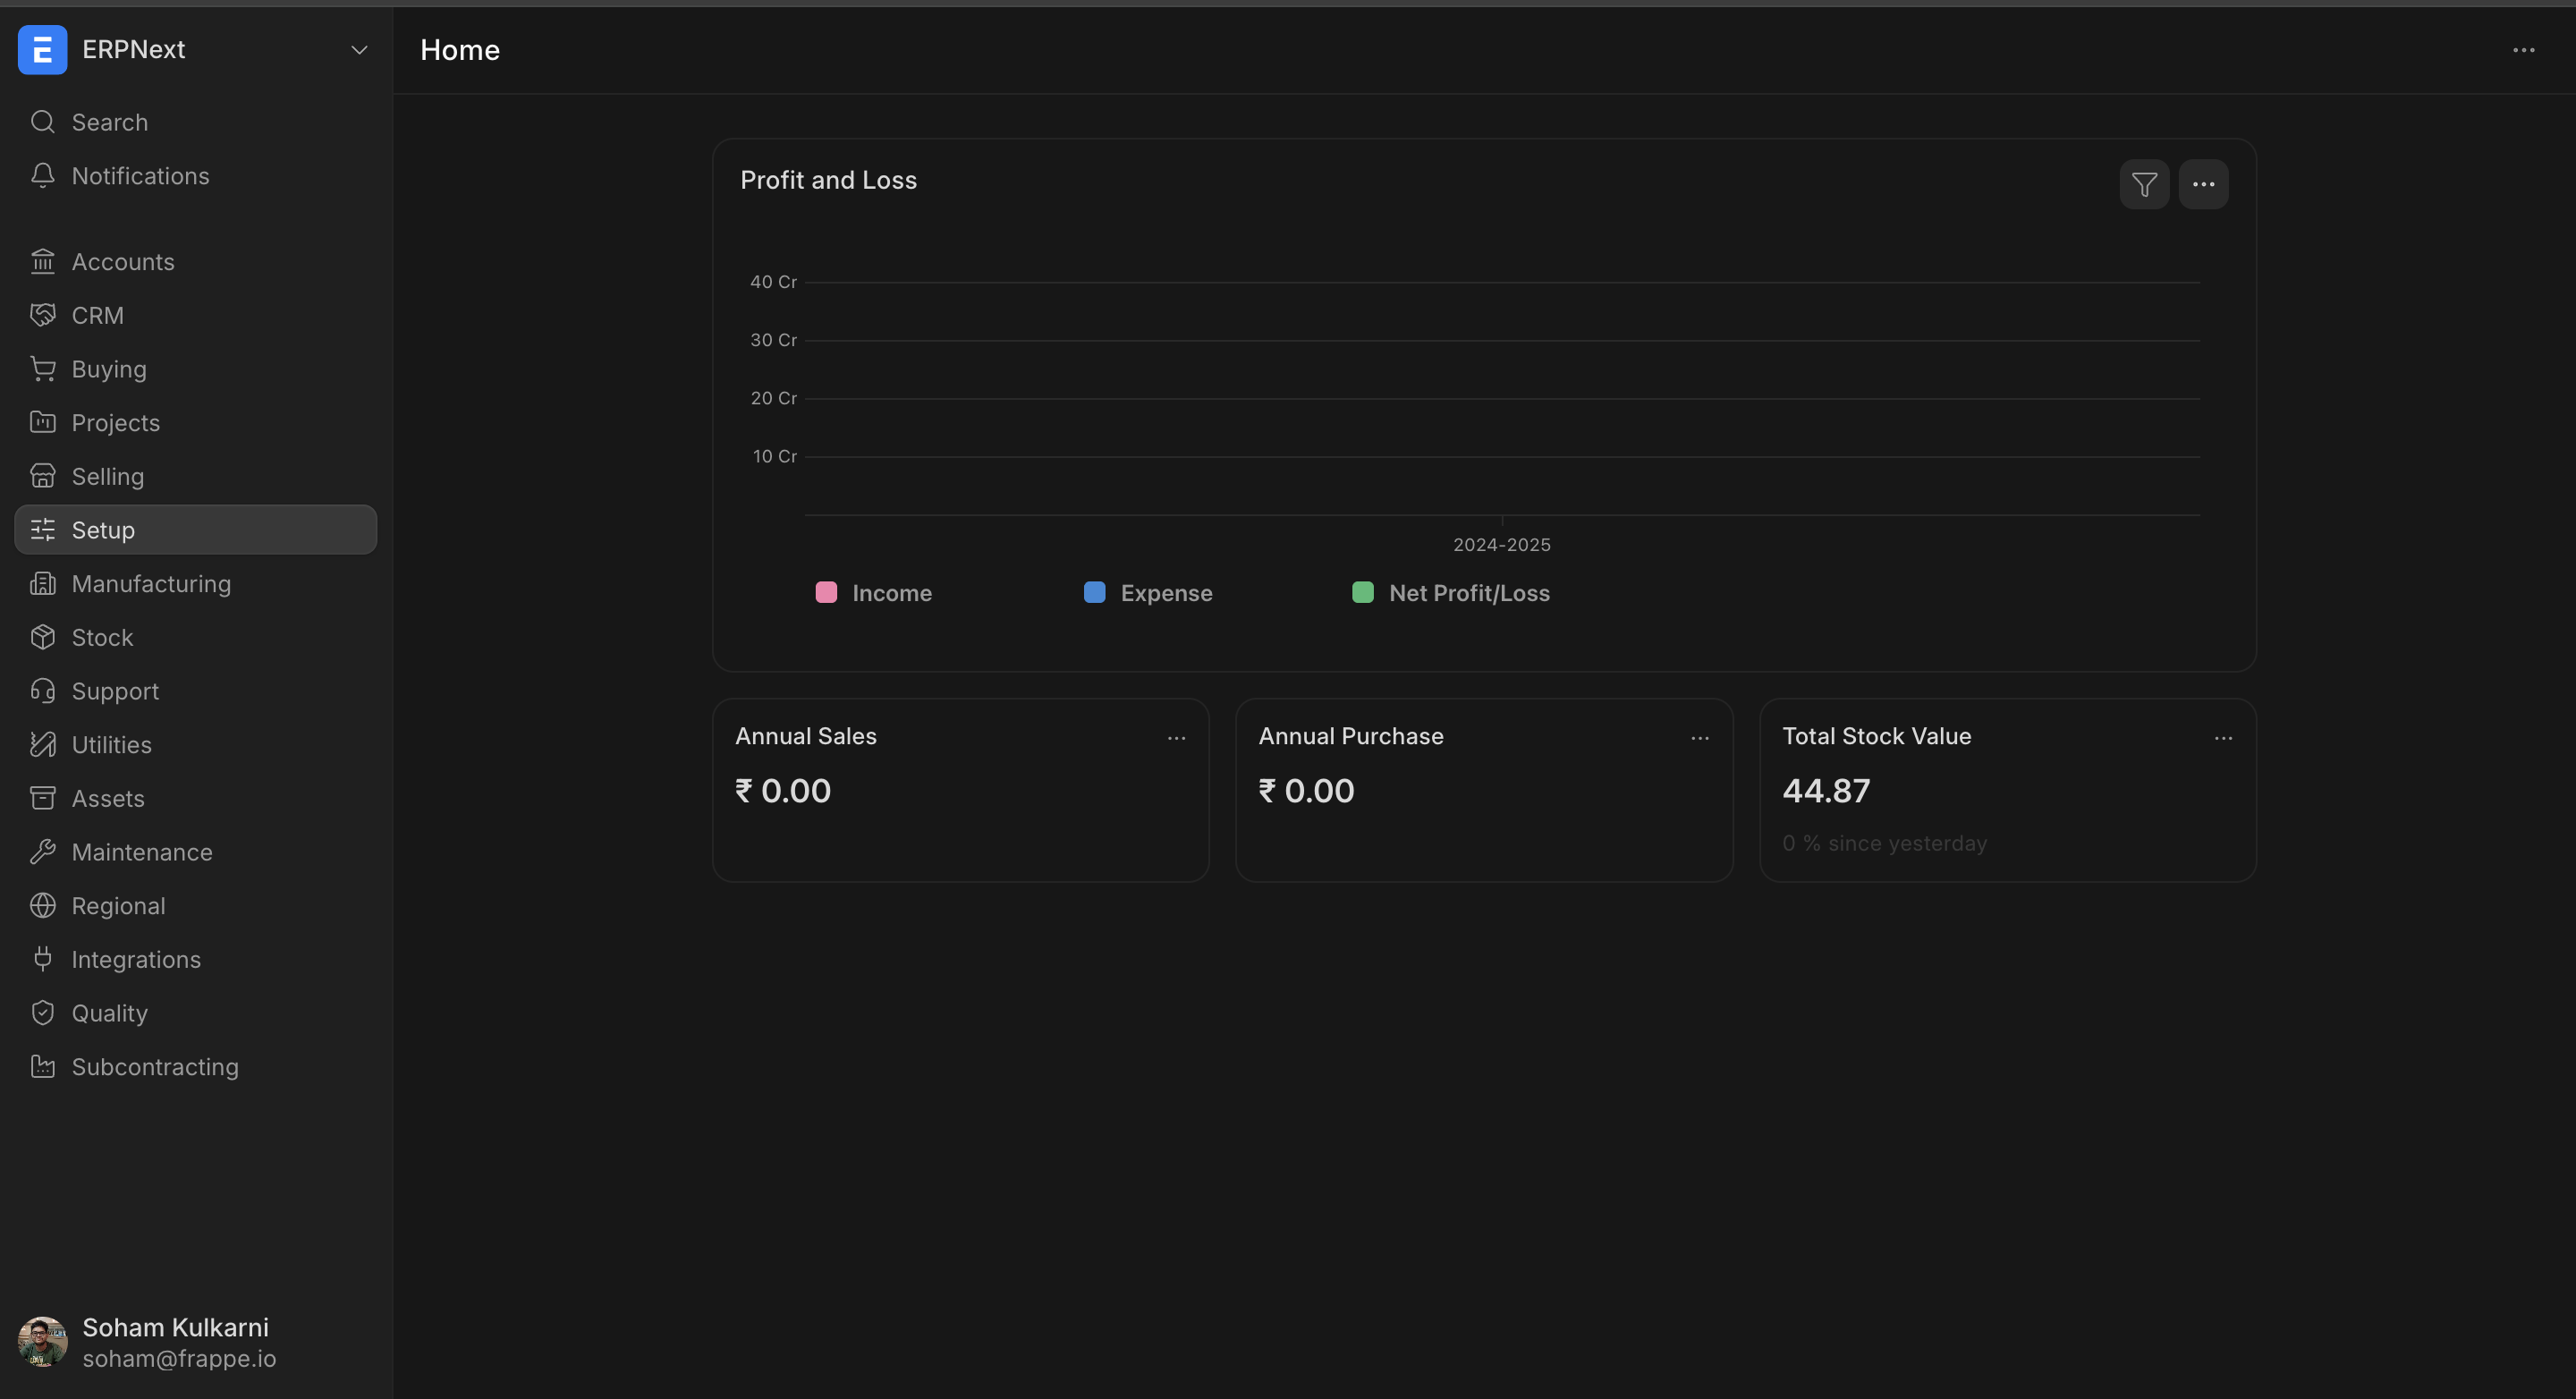Screen dimensions: 2576x1399
Task: Click the Annual Sales ₹ 0.00 value
Action: (x=783, y=791)
